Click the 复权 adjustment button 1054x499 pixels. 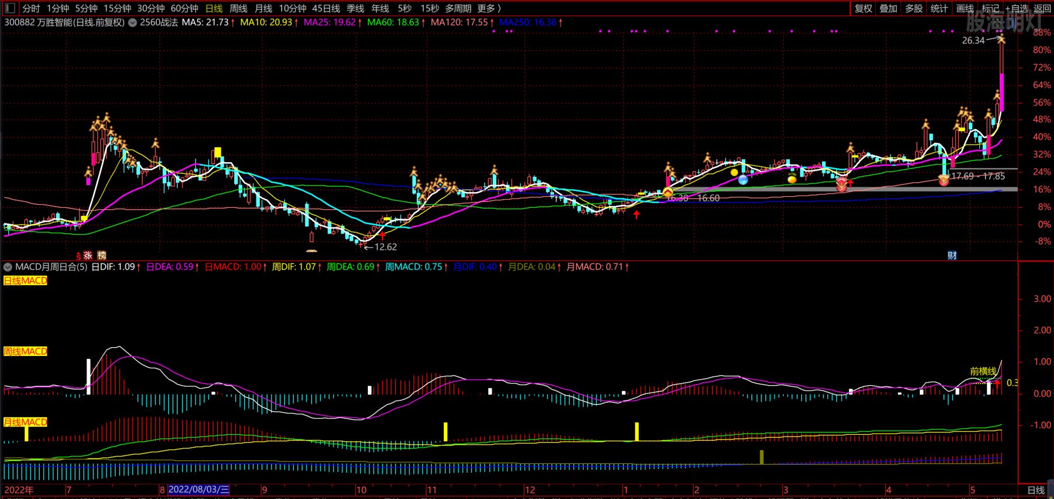[863, 8]
